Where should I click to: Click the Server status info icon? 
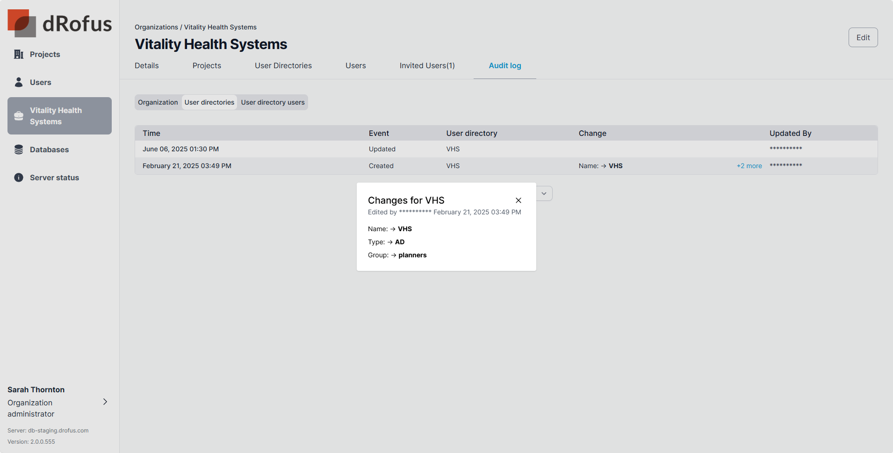19,177
